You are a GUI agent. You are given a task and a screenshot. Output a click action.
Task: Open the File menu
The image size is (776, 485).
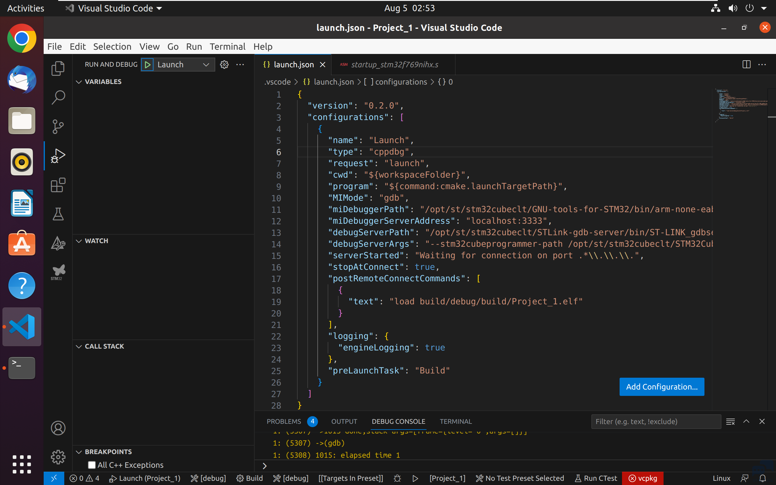[x=55, y=46]
